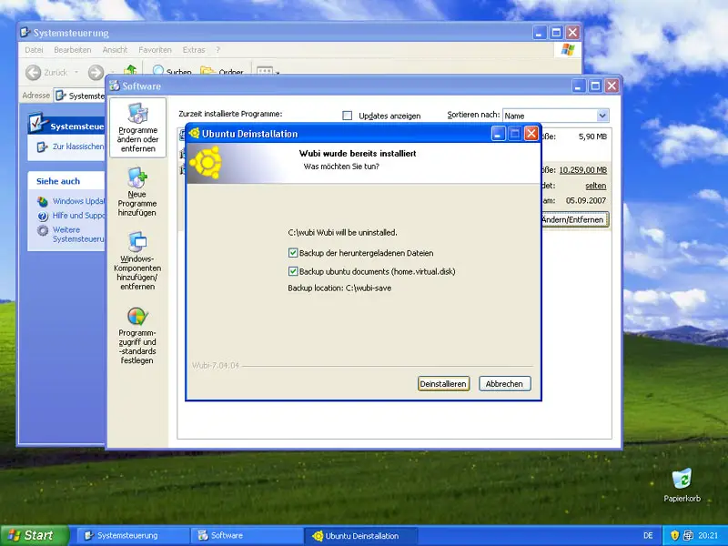Click the Systemsteuerung title bar icon

(25, 33)
